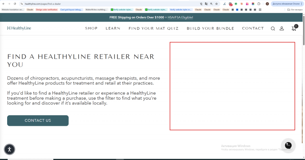Open the All Bookmarks folder

pos(295,10)
